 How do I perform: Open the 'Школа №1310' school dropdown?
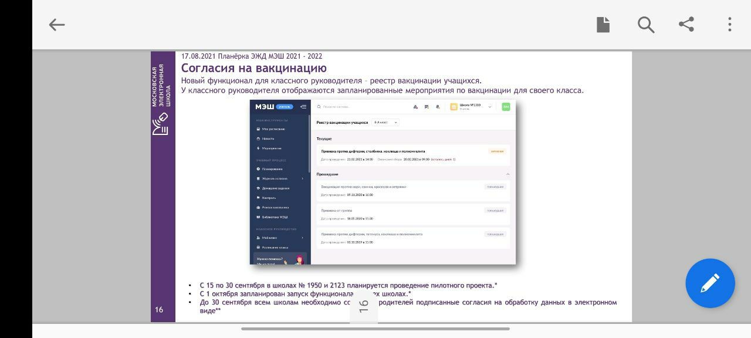point(471,107)
